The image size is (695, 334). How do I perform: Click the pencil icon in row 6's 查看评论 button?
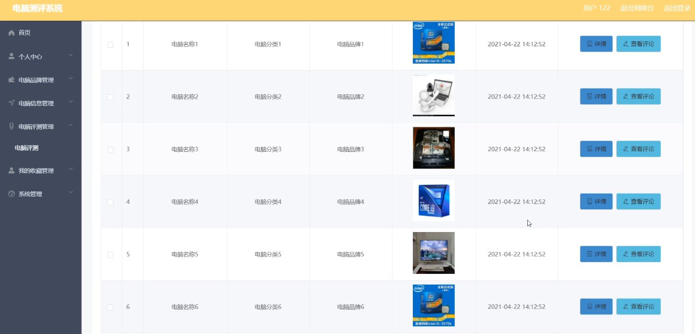click(626, 306)
